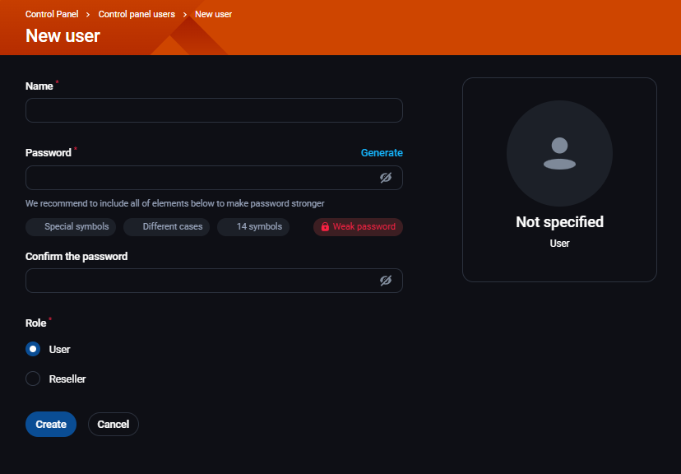Show password using the Password field eye icon
681x474 pixels.
click(385, 178)
